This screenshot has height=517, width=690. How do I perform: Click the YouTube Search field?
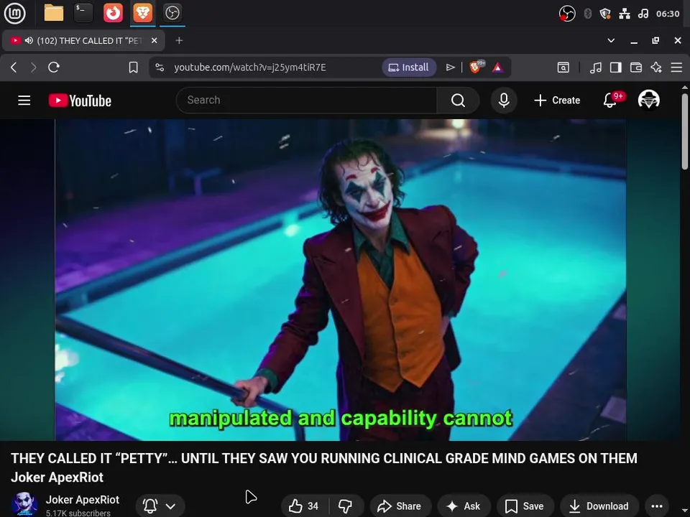(307, 101)
